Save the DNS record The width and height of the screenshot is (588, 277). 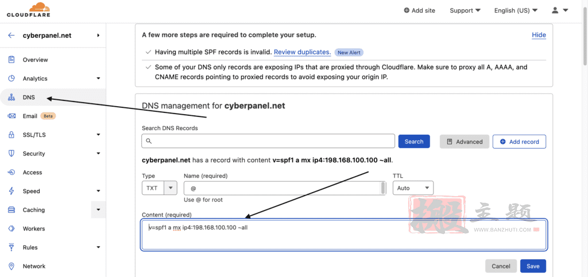coord(533,266)
